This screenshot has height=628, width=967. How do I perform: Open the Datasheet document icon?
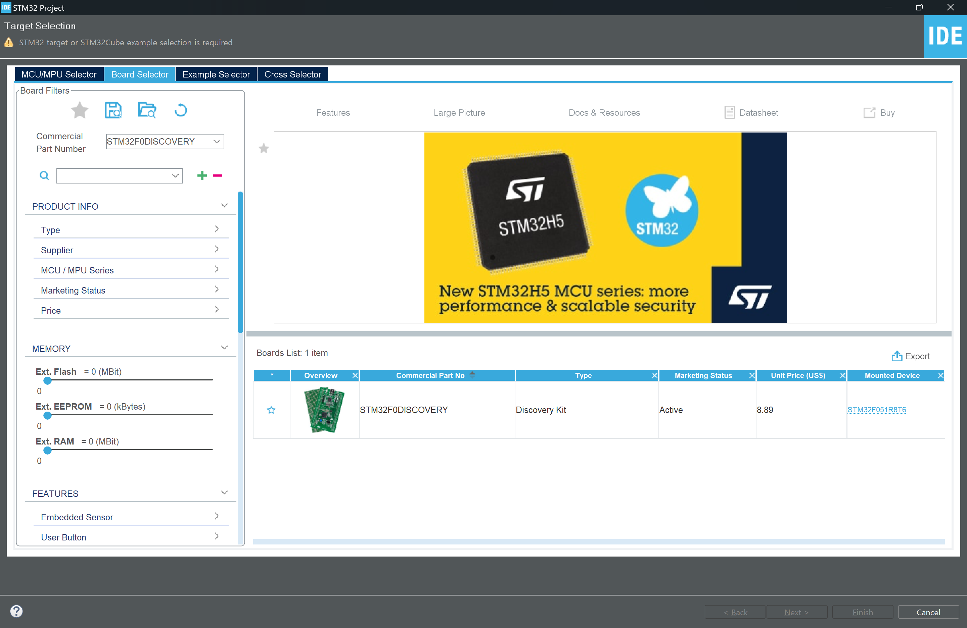[729, 112]
